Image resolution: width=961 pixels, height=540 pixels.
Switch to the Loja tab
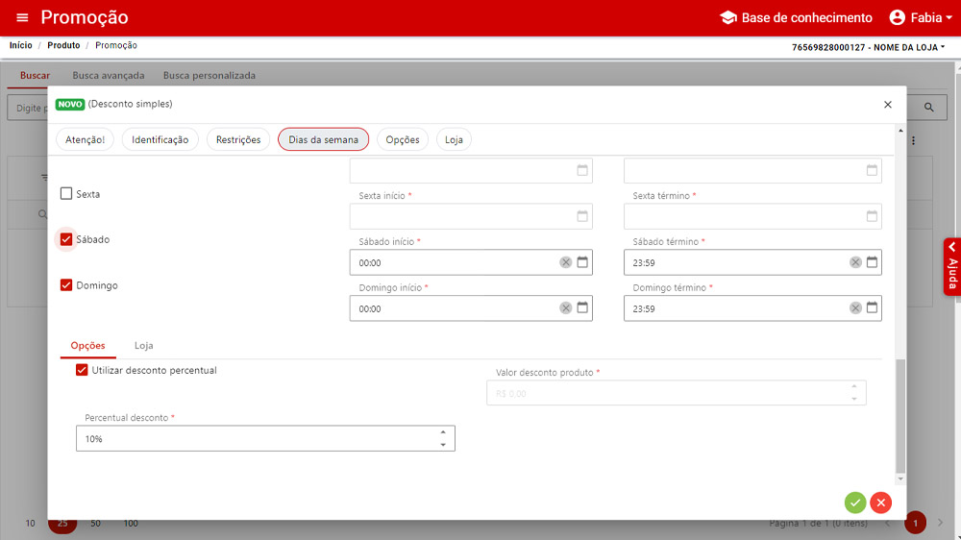143,346
